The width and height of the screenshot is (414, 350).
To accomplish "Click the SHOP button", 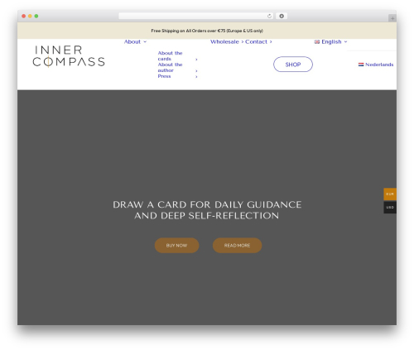I will (x=293, y=65).
